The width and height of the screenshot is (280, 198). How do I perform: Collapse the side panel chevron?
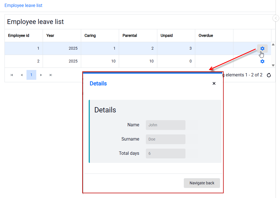276,18
